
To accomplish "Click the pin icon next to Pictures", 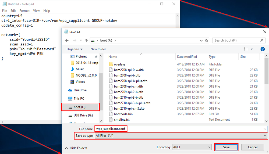I will pos(96,56).
